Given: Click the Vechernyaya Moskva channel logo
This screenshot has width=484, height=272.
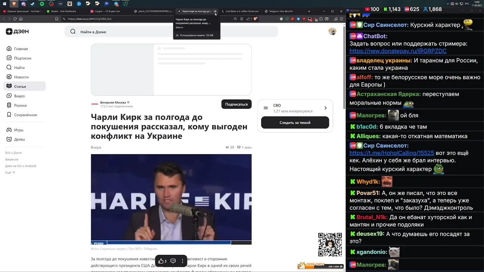Looking at the screenshot, I should [x=95, y=104].
